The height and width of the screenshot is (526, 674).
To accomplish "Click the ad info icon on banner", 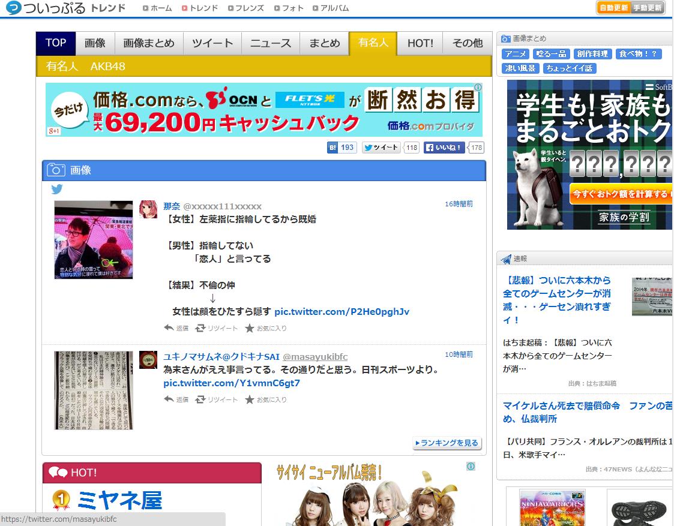I will click(x=478, y=87).
